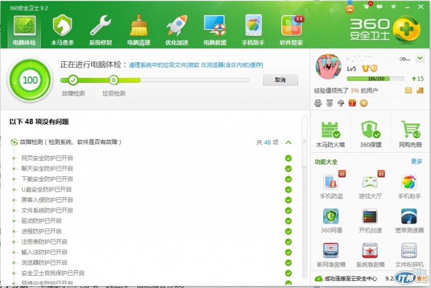Launch 360网盾 shield tool
Image resolution: width=431 pixels, height=288 pixels.
[x=331, y=221]
